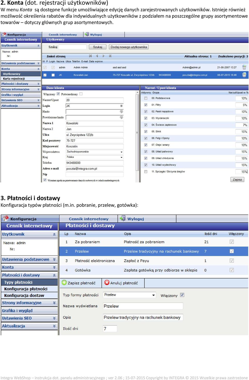Open Konfiguracja dostaw menu item
Viewport: 249px width, 380px height.
coord(29,296)
